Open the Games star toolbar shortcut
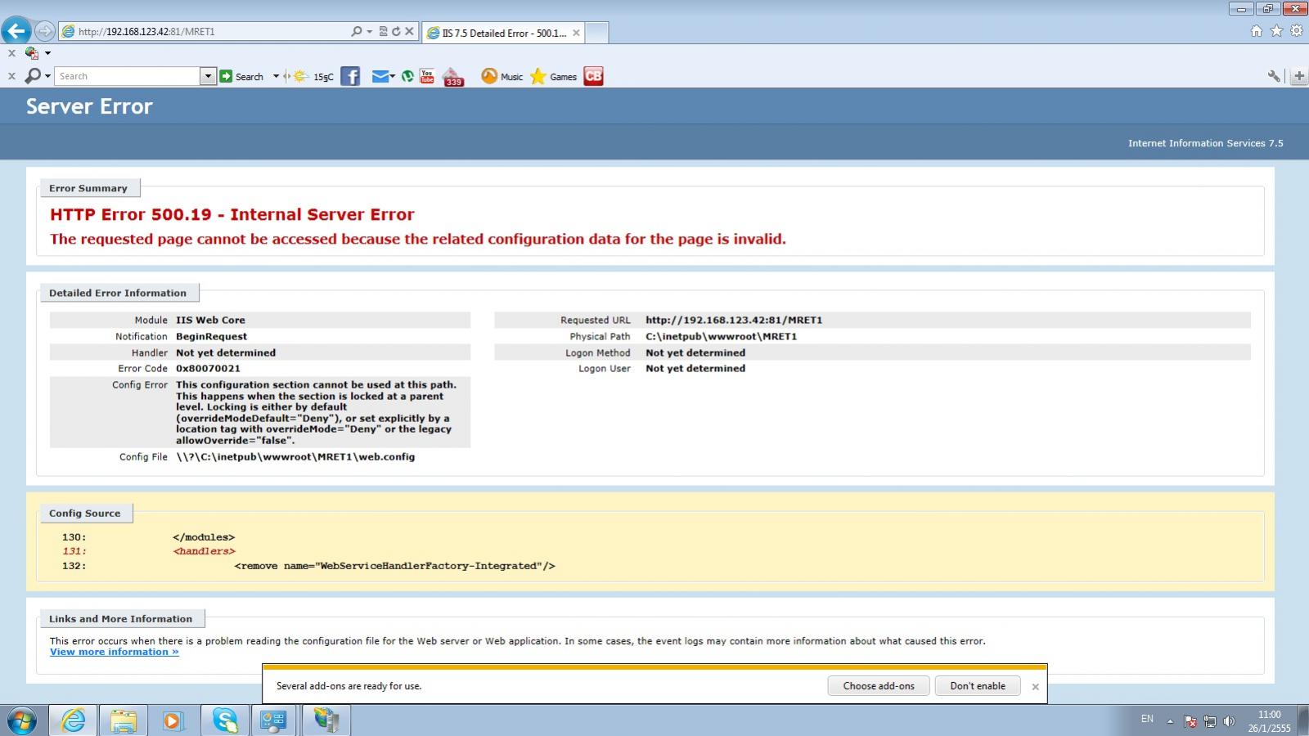 pyautogui.click(x=554, y=76)
